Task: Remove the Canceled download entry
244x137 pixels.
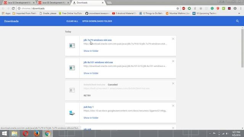Action: [x=173, y=83]
